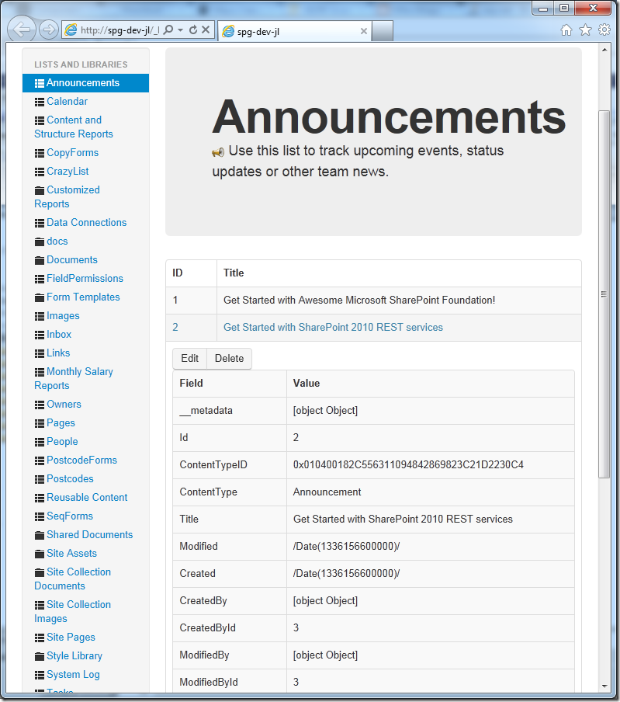This screenshot has height=702, width=620.
Task: Click the Refresh icon in address bar
Action: (193, 30)
